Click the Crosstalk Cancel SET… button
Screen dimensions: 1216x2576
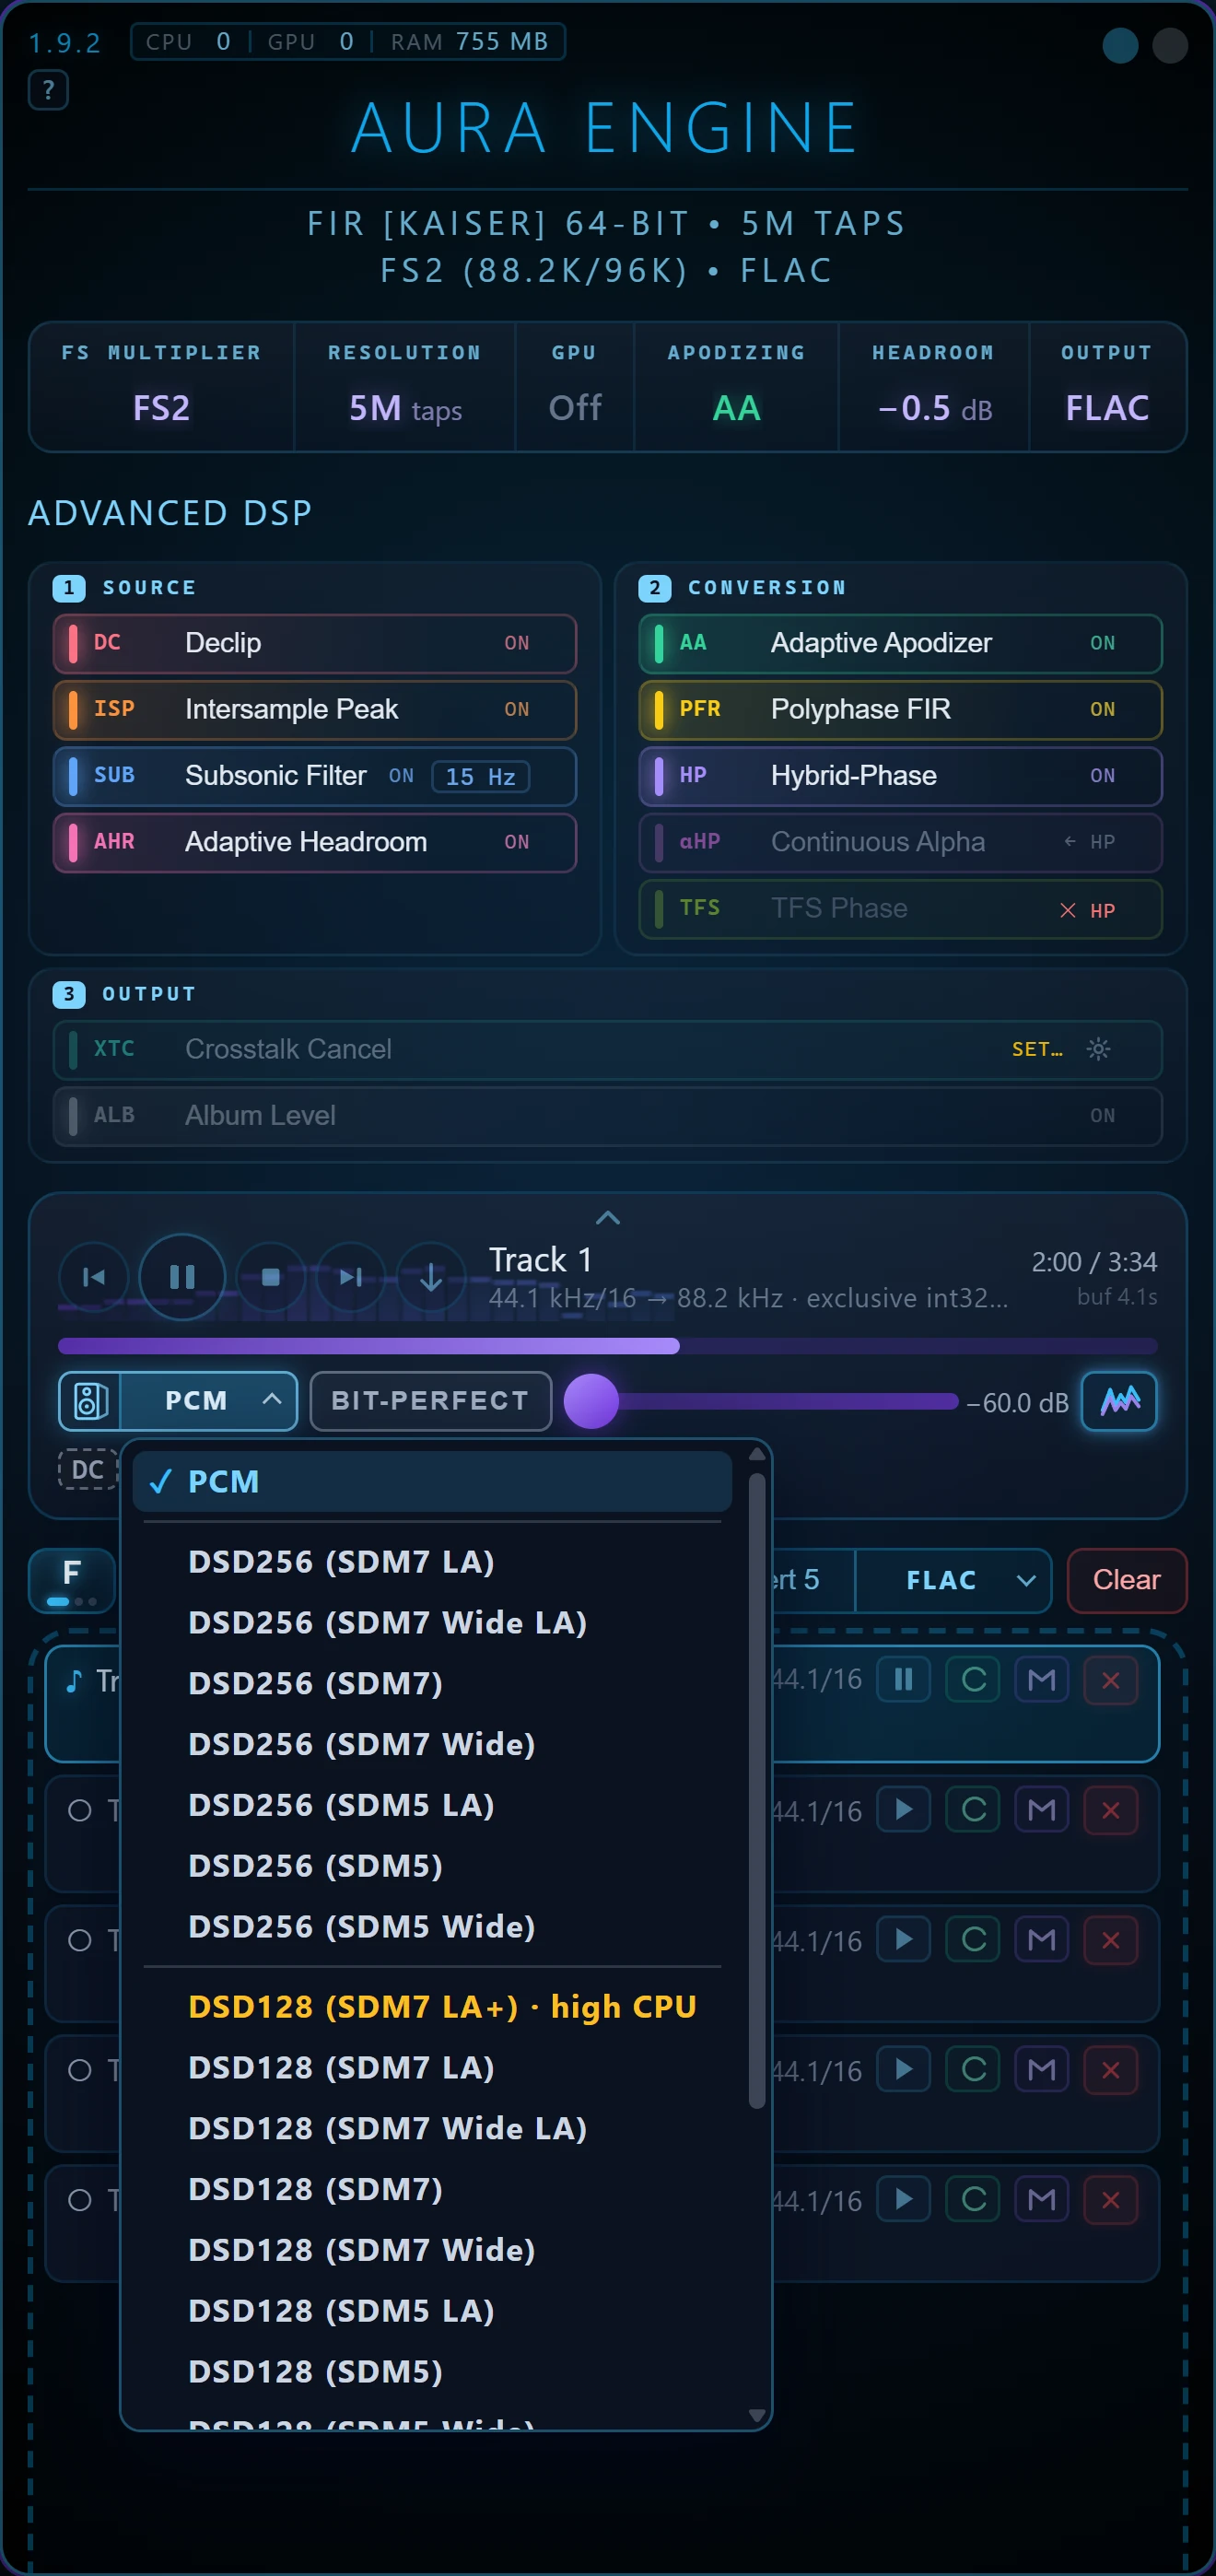[x=1037, y=1049]
